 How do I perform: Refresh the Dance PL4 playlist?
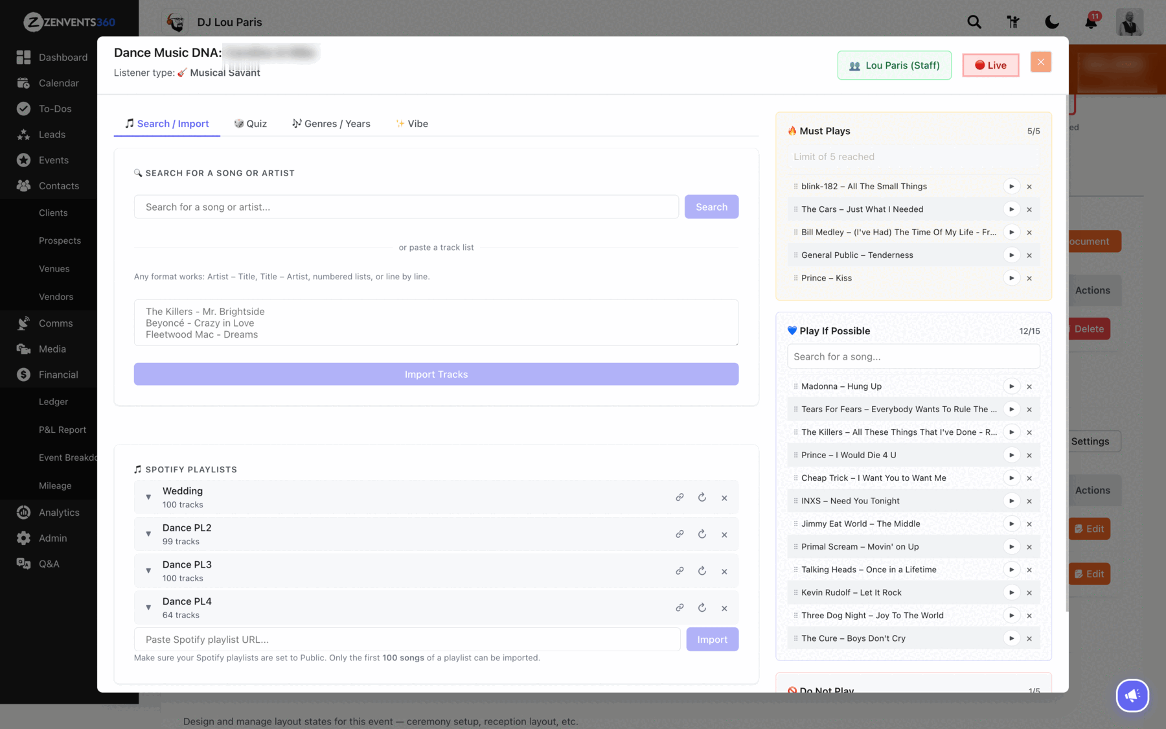[x=702, y=608]
